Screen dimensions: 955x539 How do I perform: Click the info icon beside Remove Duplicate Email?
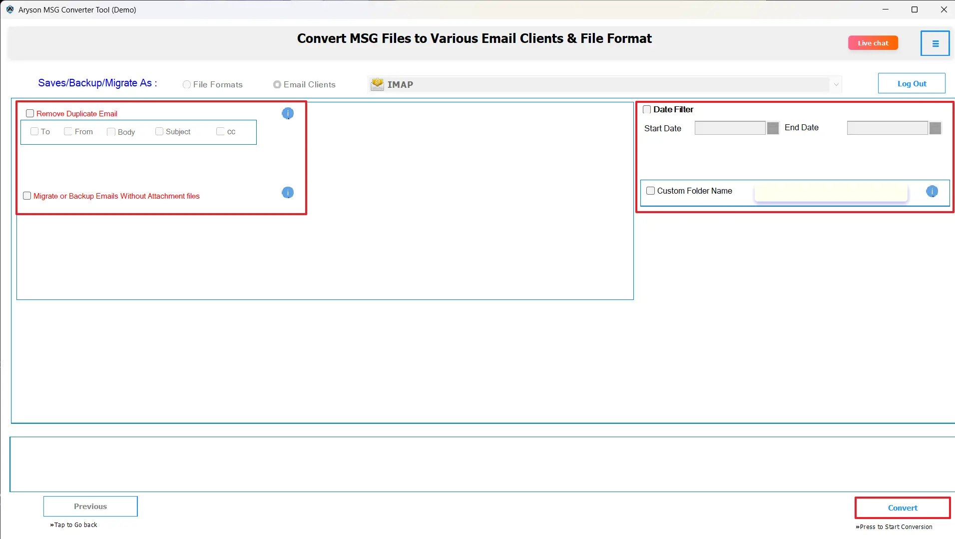tap(287, 113)
